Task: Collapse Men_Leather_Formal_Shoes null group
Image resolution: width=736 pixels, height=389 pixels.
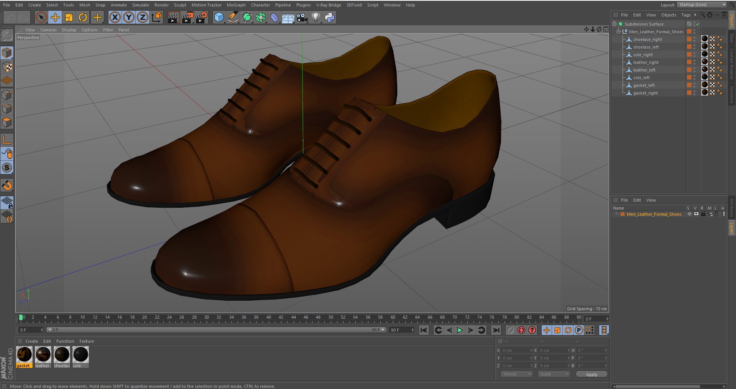Action: pyautogui.click(x=618, y=31)
